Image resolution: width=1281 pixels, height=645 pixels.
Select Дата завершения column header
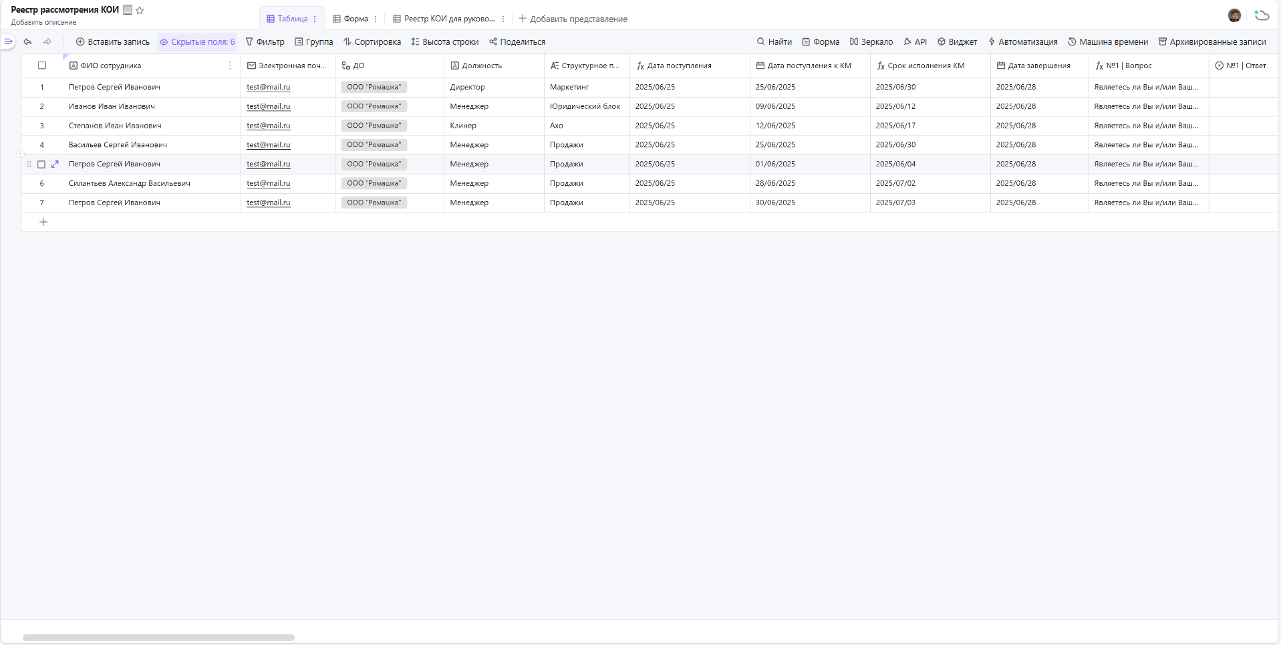(1039, 66)
